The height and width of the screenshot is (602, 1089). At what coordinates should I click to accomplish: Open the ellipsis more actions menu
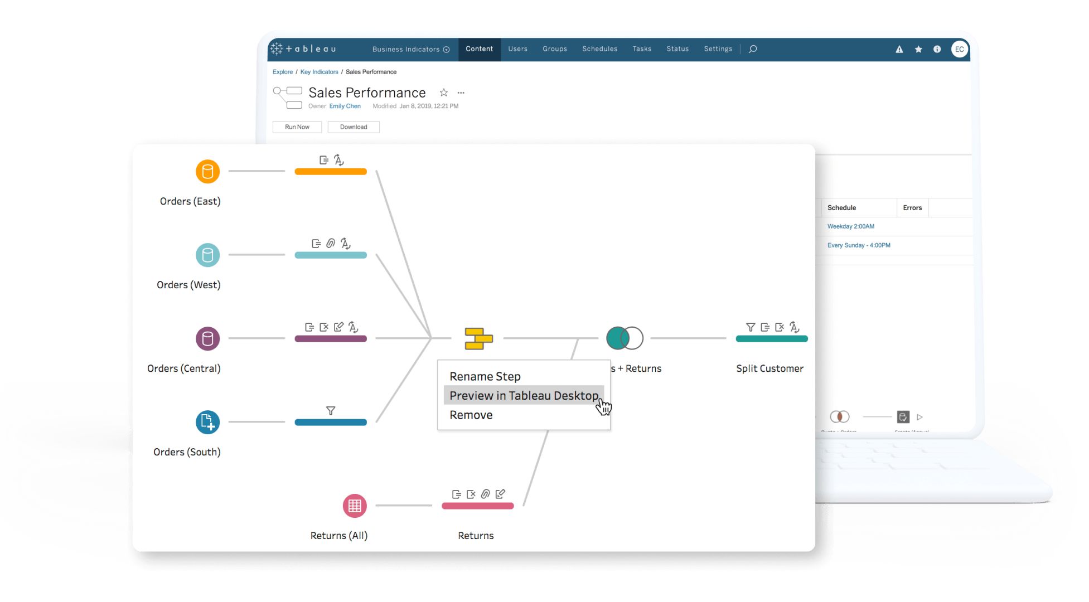461,93
